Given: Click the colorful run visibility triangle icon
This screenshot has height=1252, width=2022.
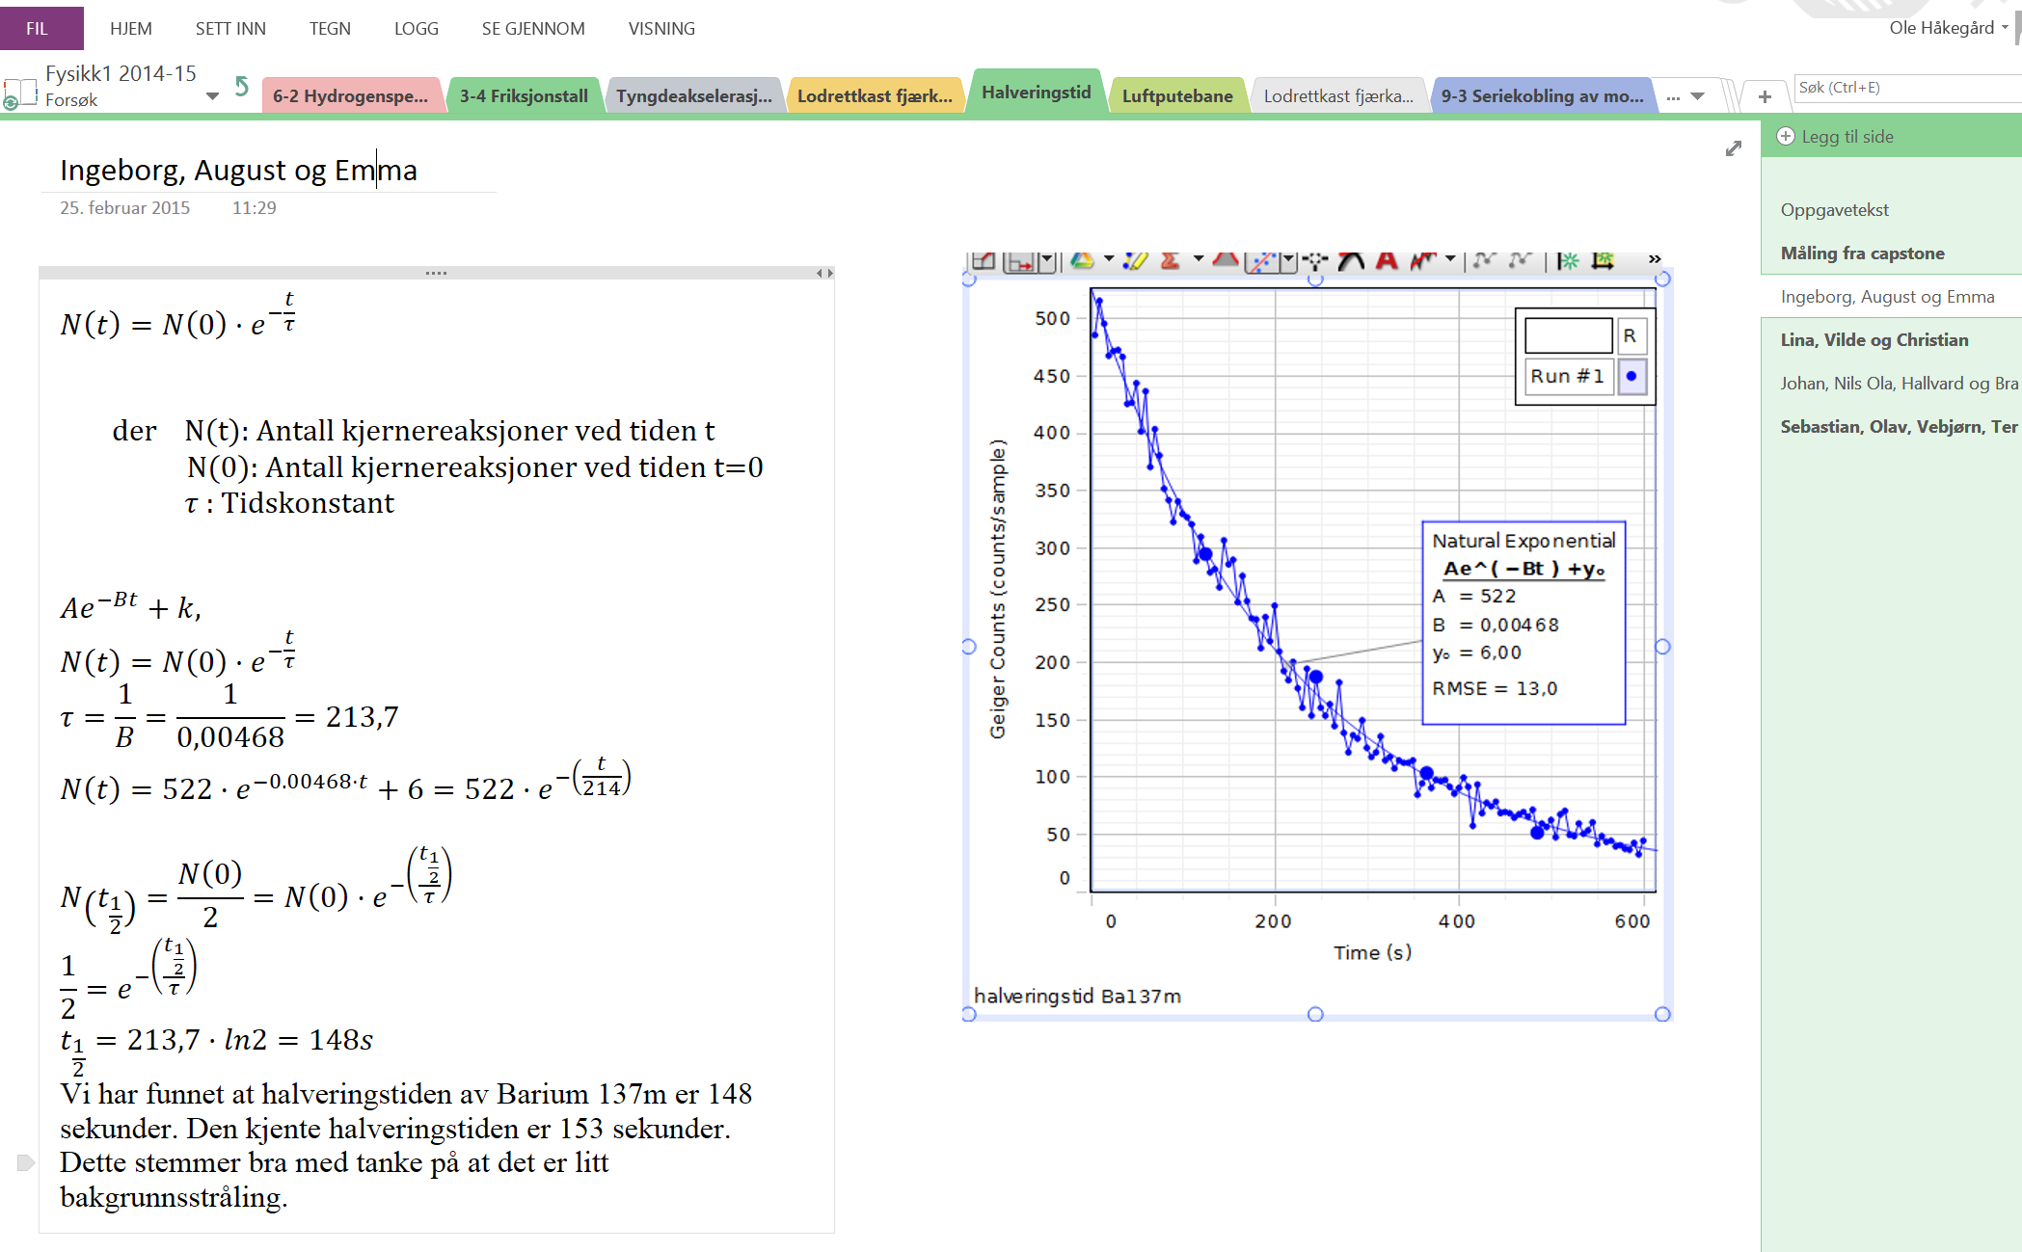Looking at the screenshot, I should click(x=1083, y=260).
